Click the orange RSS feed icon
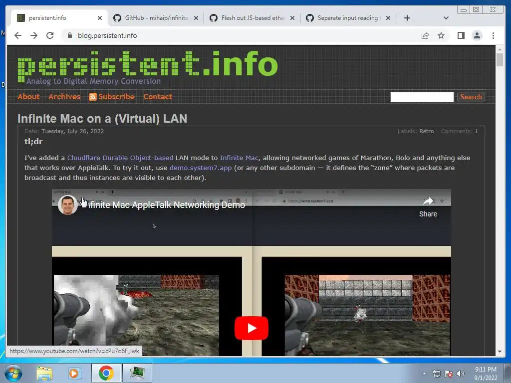Image resolution: width=511 pixels, height=383 pixels. coord(92,97)
